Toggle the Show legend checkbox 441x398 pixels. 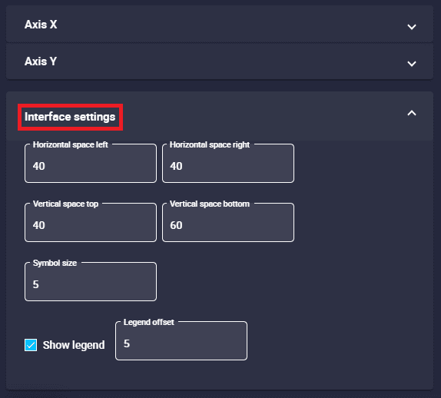(31, 345)
